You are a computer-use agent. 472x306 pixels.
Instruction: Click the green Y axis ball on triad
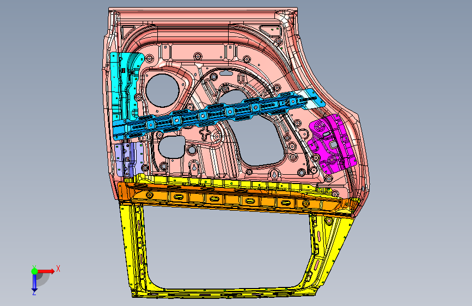(x=35, y=271)
